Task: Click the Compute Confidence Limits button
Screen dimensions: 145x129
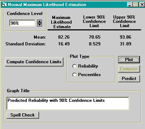Action: pyautogui.click(x=34, y=62)
